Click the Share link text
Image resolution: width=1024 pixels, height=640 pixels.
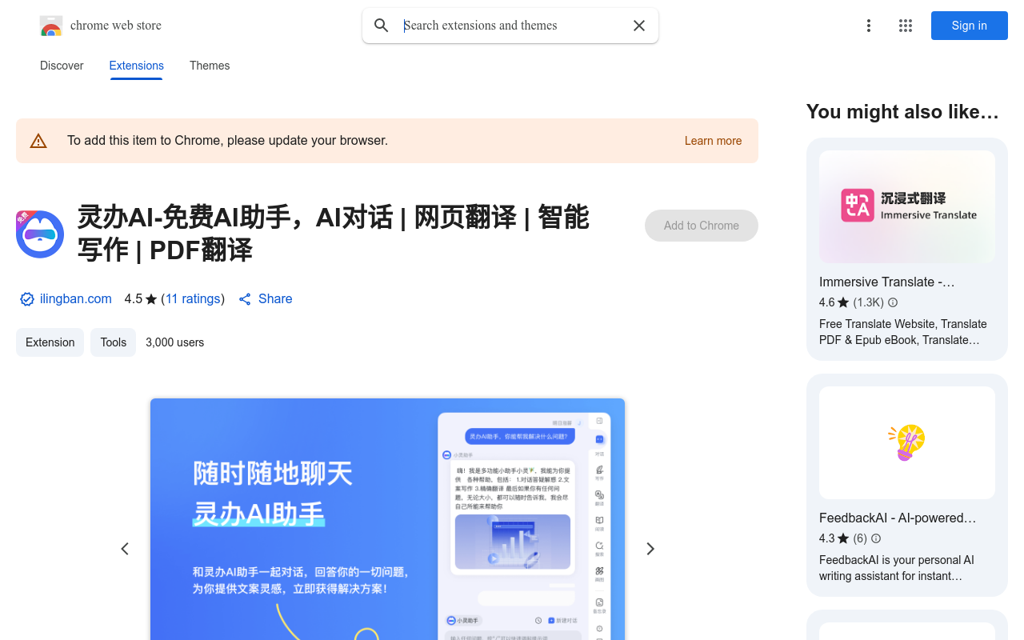pos(275,299)
